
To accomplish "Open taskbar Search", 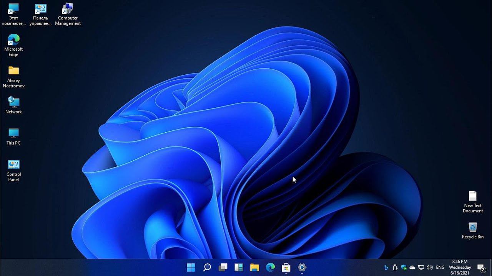I will coord(207,267).
